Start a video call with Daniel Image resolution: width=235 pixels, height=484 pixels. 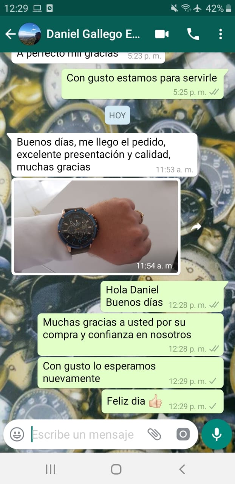pyautogui.click(x=162, y=34)
